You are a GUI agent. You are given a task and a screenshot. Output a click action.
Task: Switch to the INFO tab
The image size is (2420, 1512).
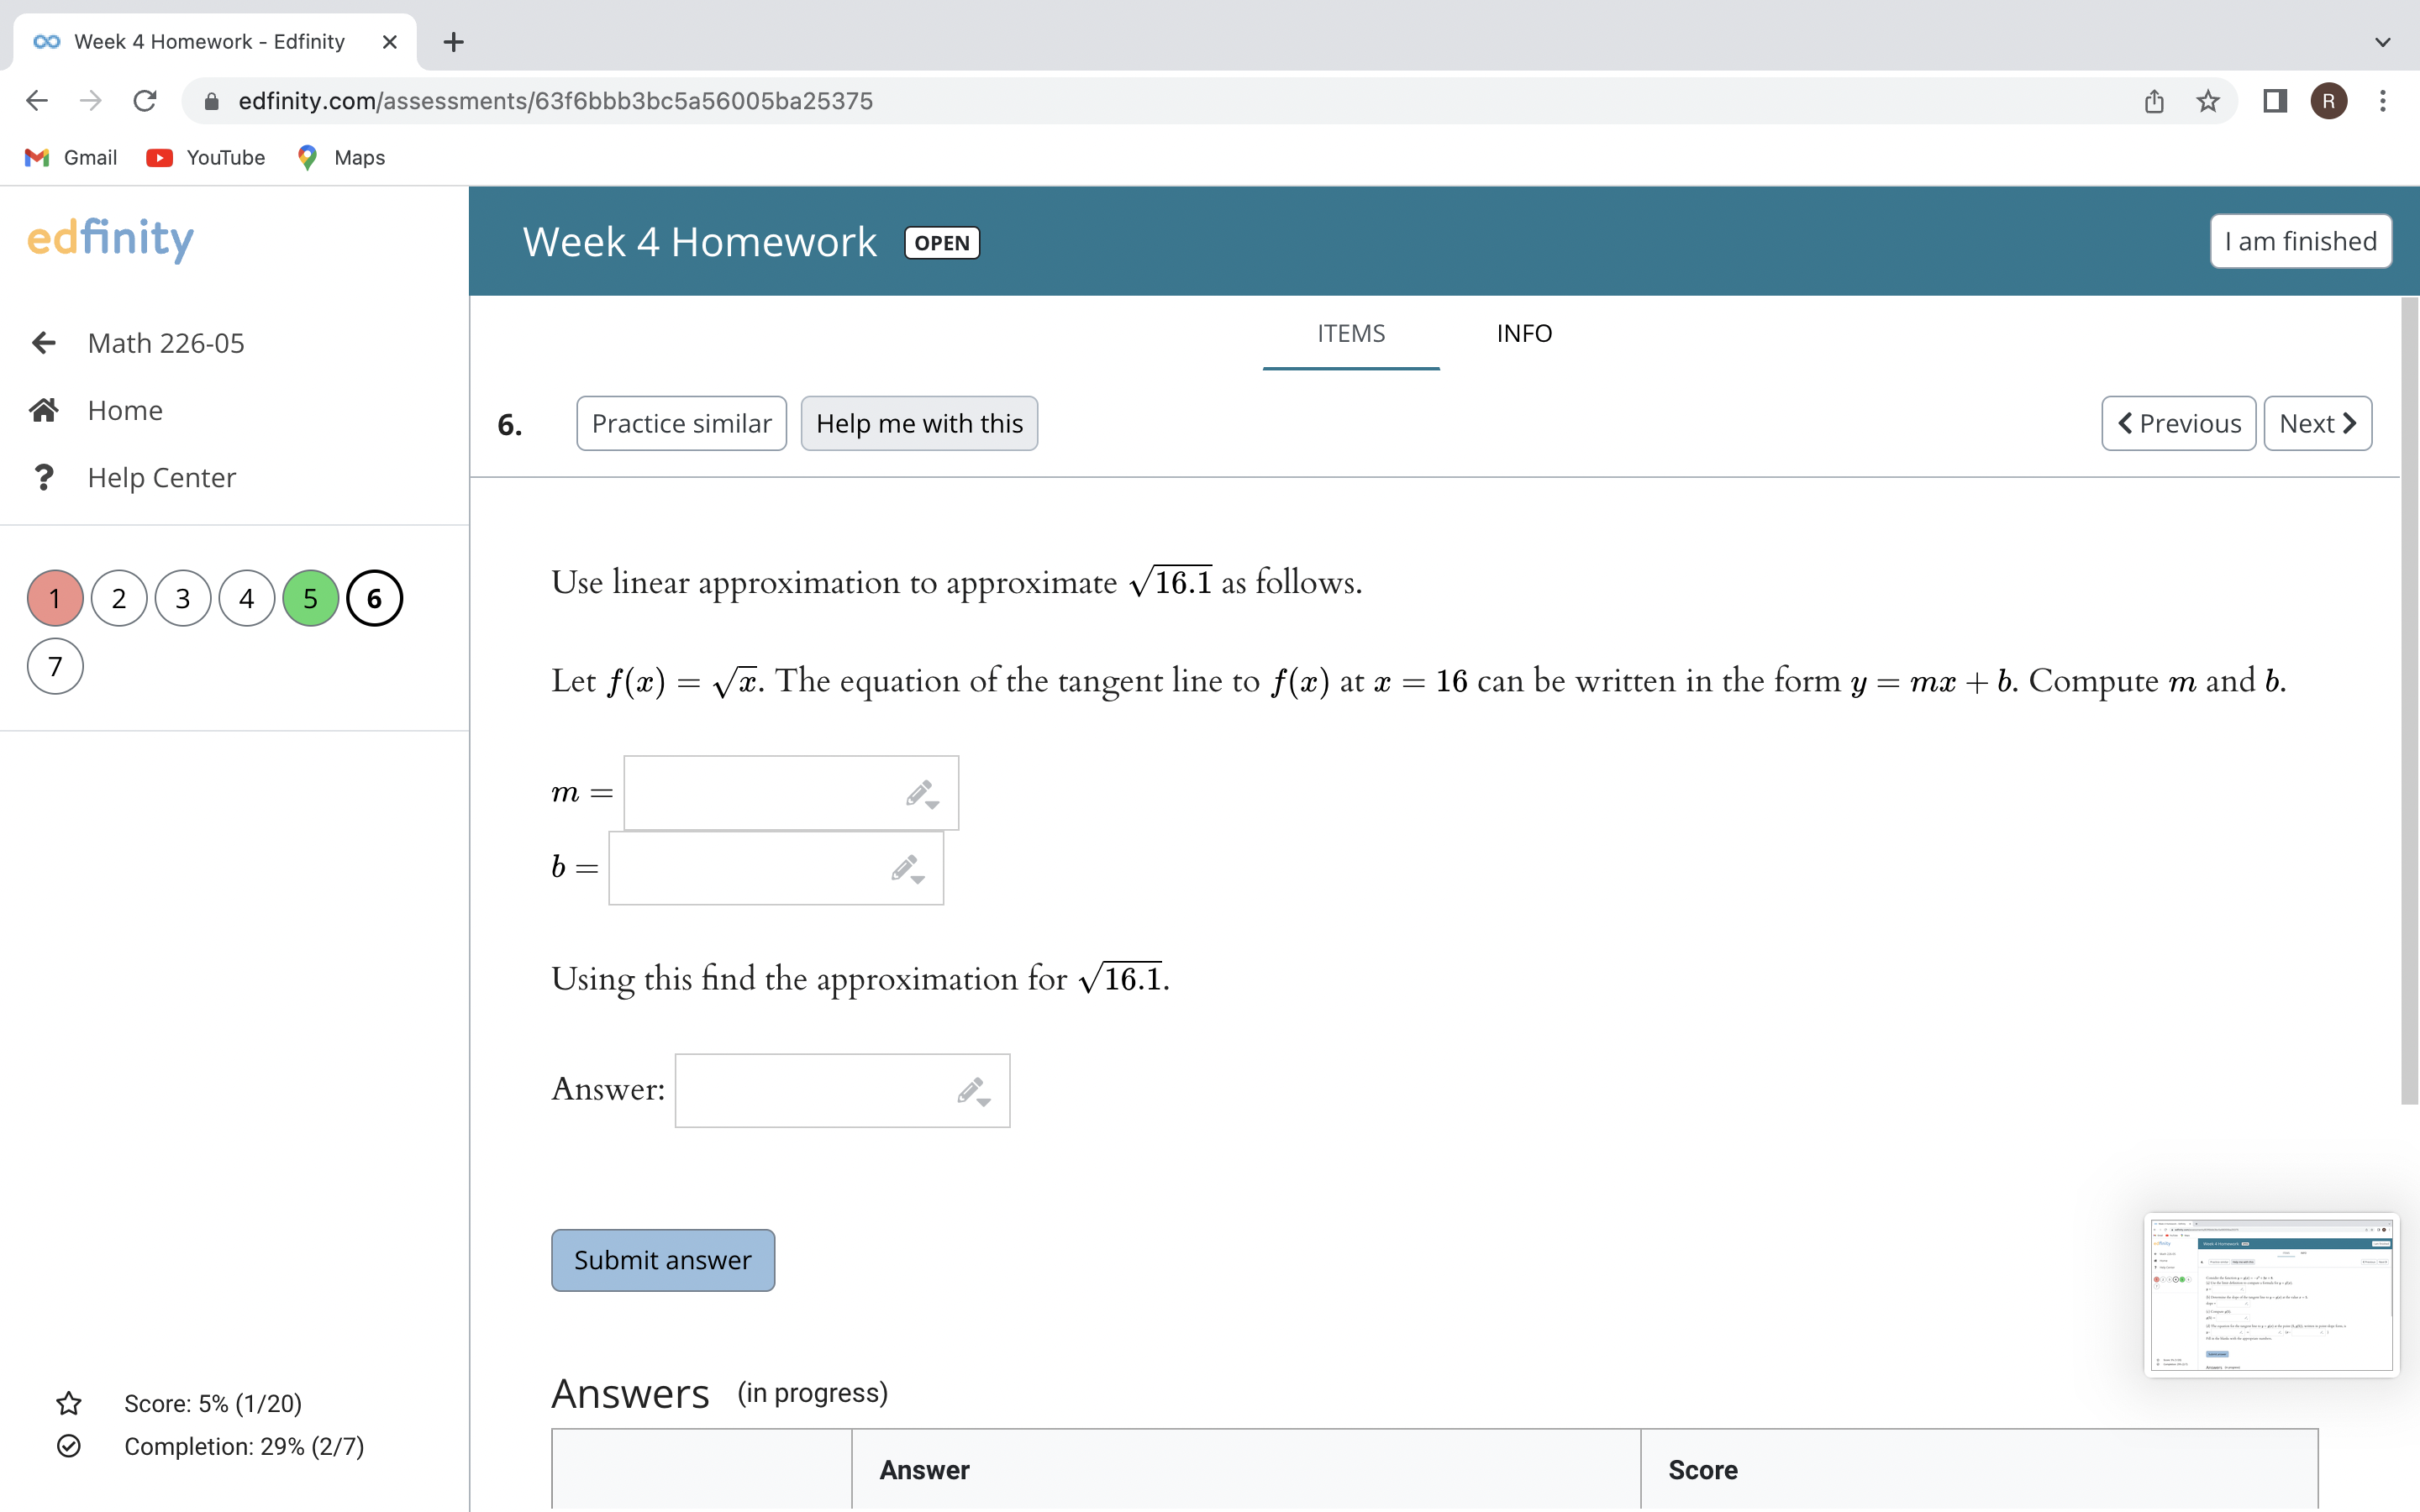[1523, 333]
